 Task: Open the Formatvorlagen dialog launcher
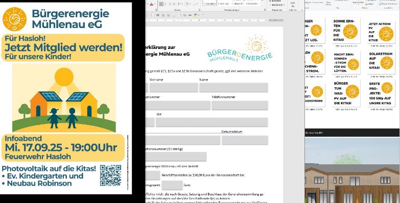coord(265,10)
